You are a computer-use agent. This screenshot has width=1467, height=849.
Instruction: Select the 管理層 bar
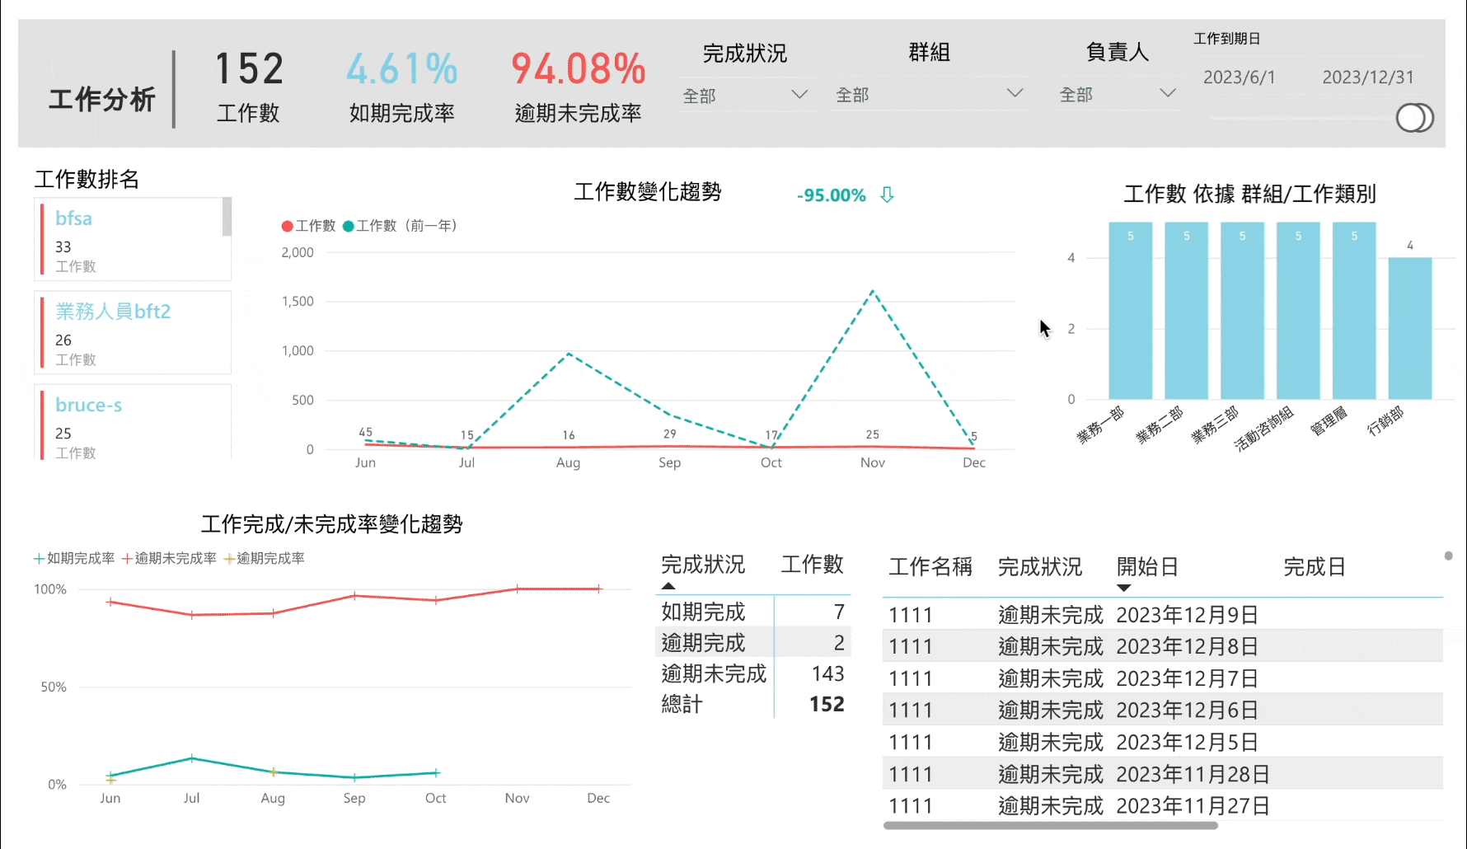click(1354, 311)
